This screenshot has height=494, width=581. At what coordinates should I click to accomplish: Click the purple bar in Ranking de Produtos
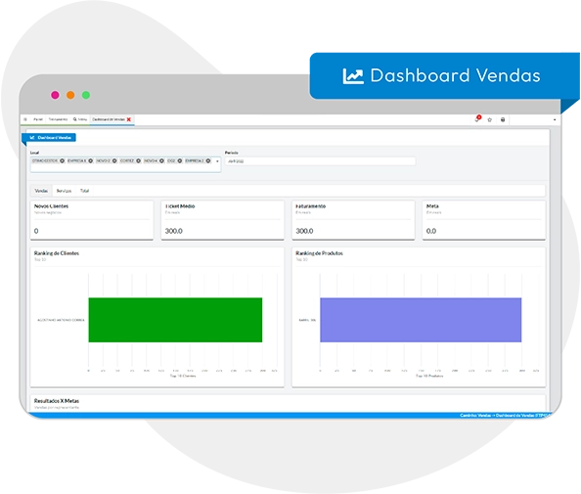421,320
